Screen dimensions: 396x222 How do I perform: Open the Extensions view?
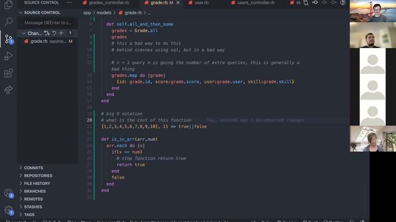click(x=9, y=73)
